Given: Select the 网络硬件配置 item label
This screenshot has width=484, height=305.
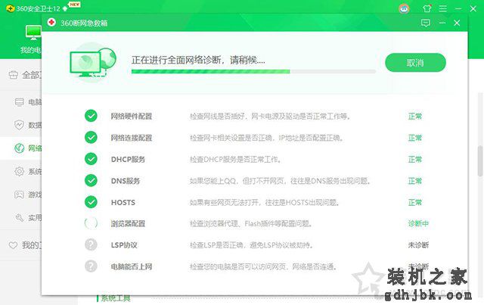Looking at the screenshot, I should coord(132,117).
